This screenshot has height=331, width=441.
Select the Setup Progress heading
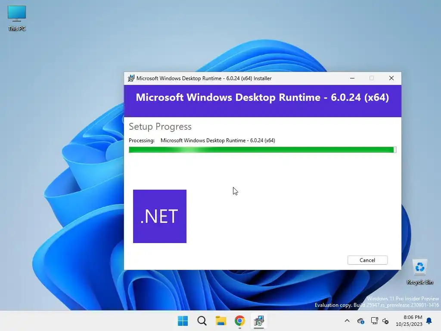click(160, 127)
